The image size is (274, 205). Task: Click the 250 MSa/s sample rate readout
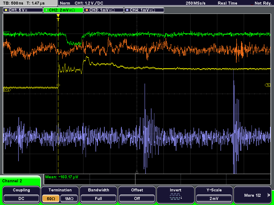tap(196, 3)
